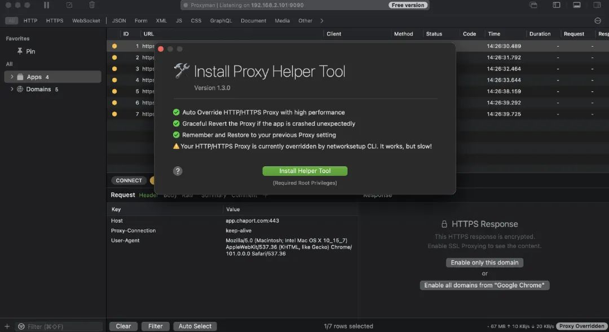Click the Domains globe icon

(x=20, y=89)
